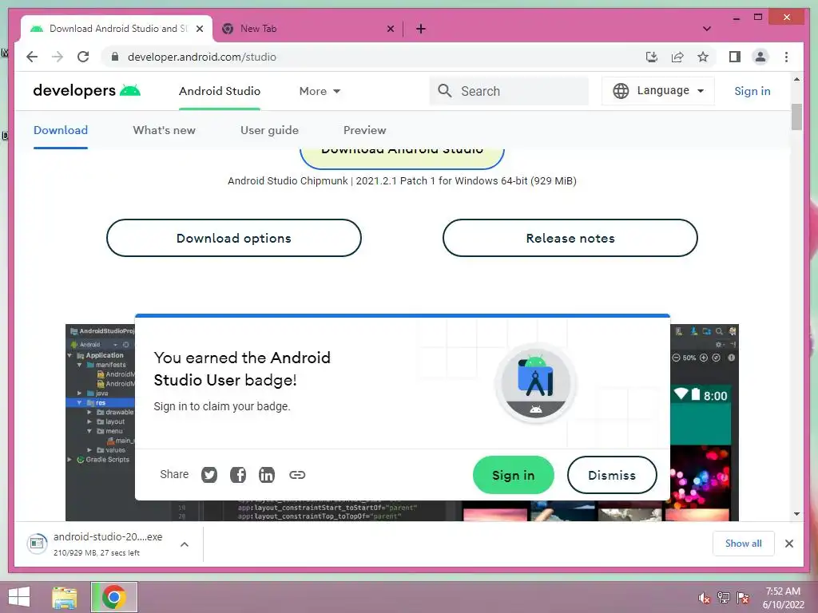818x613 pixels.
Task: Click the Download Android Studio button
Action: 403,159
